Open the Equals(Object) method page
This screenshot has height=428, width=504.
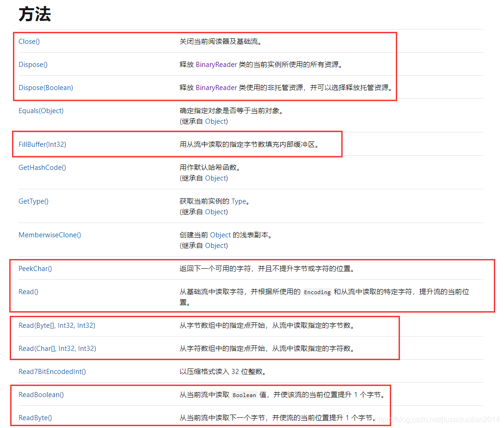click(x=41, y=111)
